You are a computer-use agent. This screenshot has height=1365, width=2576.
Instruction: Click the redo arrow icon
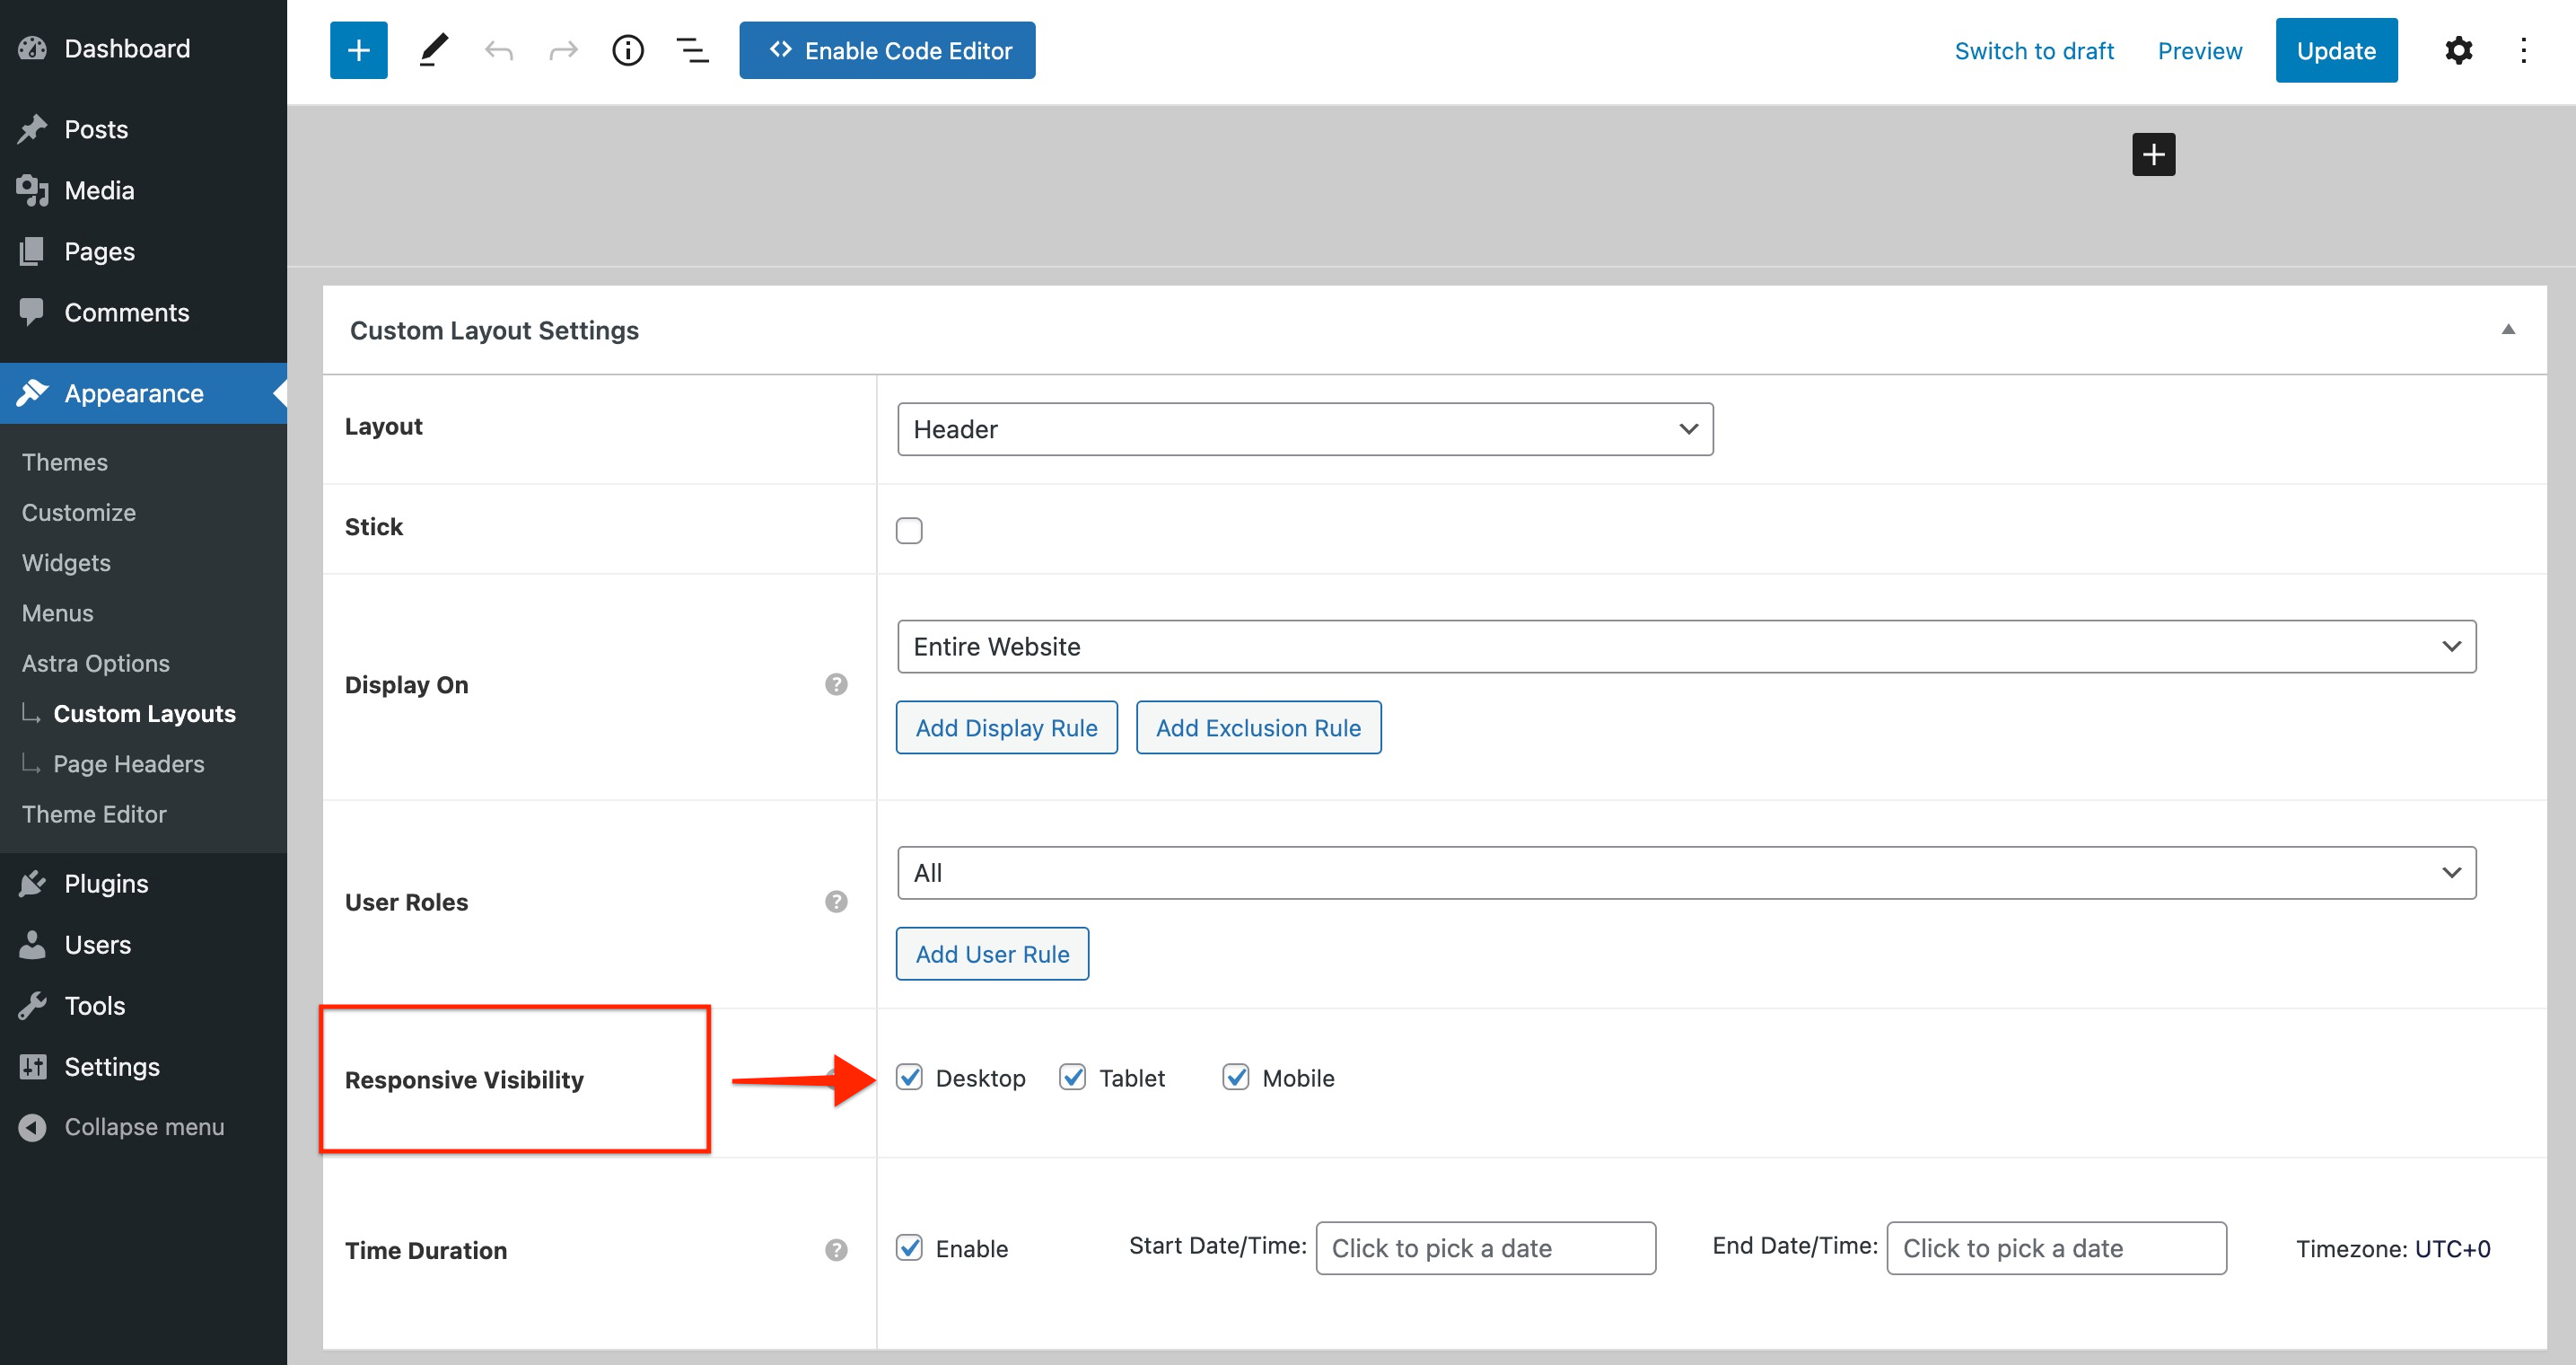pos(563,51)
